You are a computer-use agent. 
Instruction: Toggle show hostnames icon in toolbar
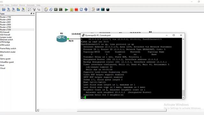34,9
